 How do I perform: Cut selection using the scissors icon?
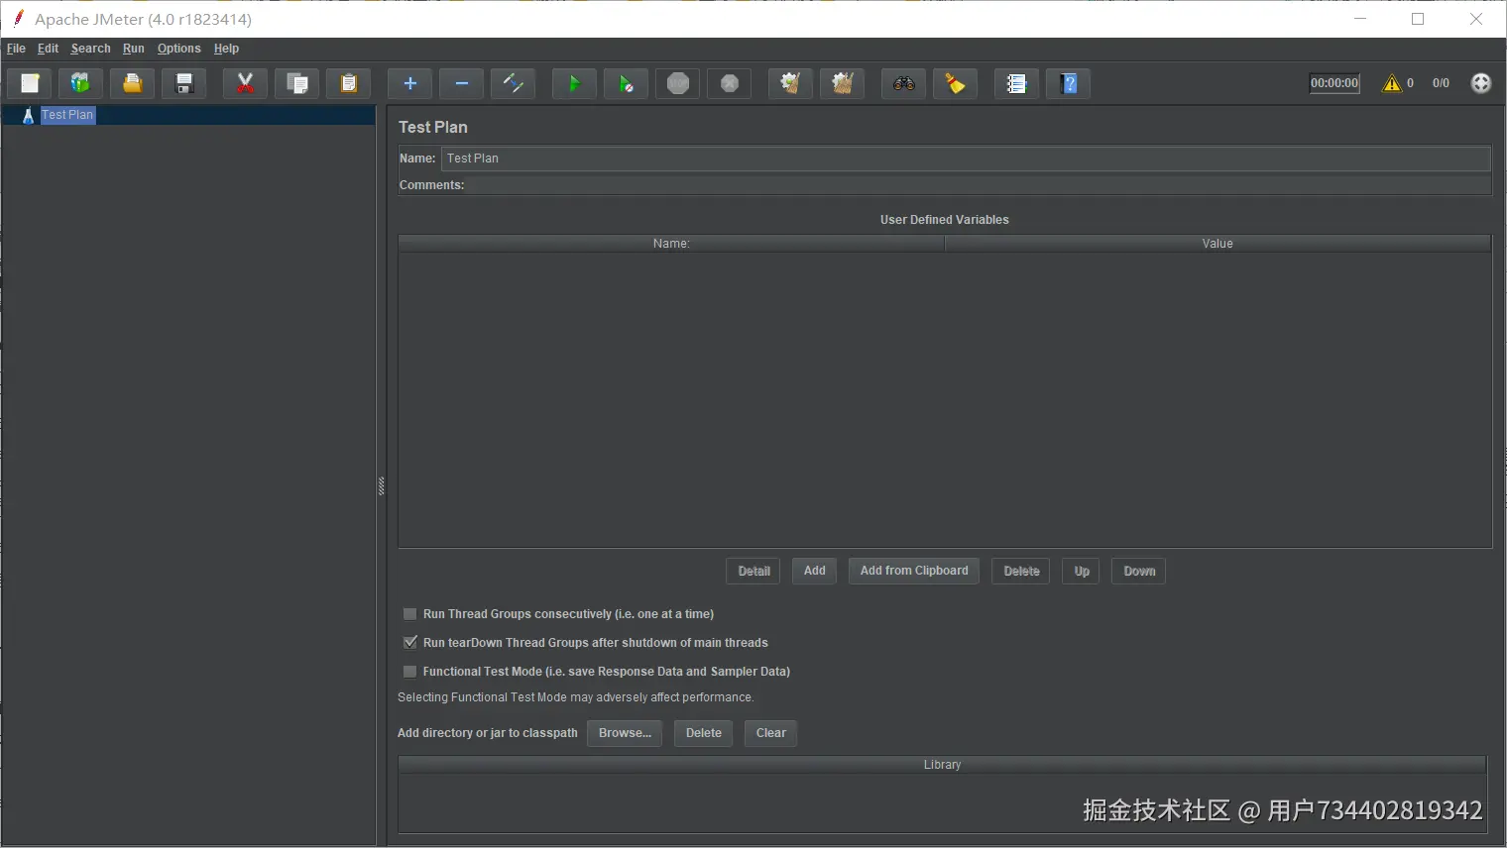coord(245,84)
